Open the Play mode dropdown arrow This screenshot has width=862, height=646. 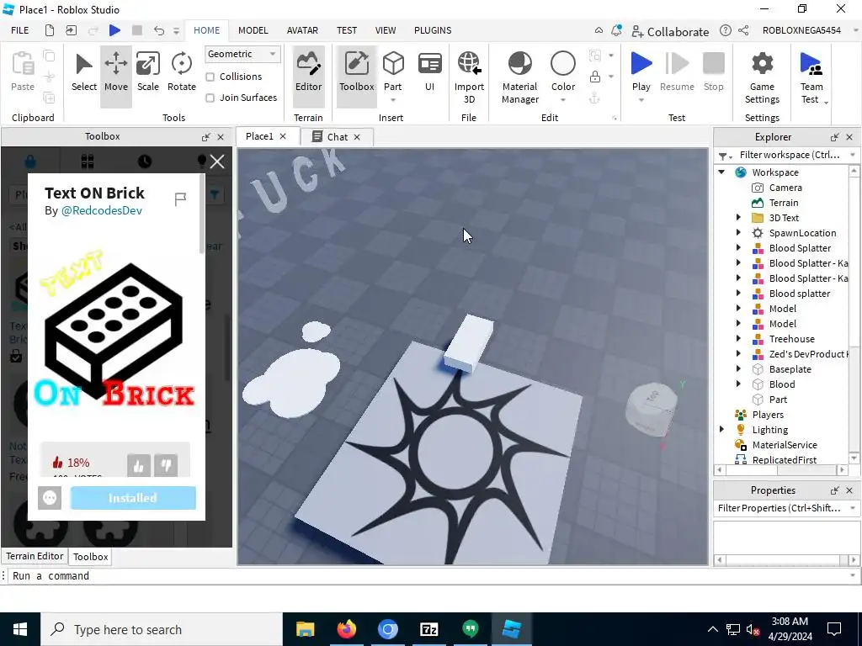641,100
